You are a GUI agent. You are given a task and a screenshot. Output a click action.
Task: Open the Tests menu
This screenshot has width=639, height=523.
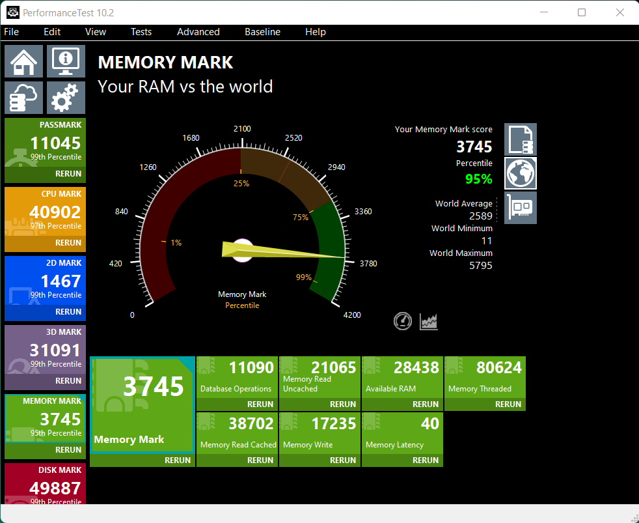click(141, 32)
